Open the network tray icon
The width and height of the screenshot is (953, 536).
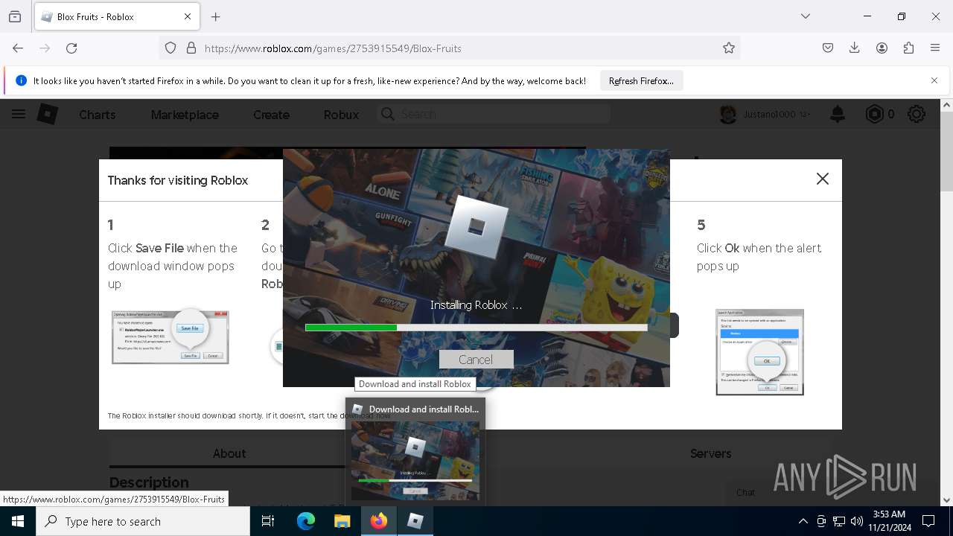point(839,521)
